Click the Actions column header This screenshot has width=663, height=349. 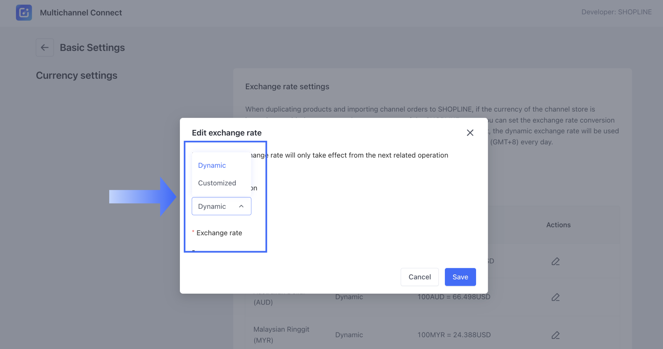coord(558,225)
